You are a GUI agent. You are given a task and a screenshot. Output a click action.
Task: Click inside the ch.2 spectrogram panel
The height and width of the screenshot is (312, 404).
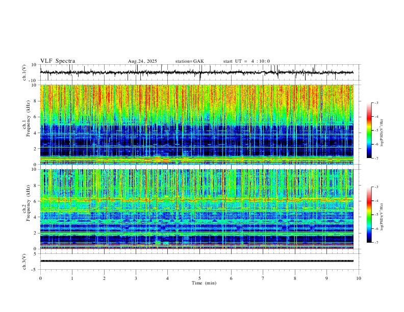197,209
